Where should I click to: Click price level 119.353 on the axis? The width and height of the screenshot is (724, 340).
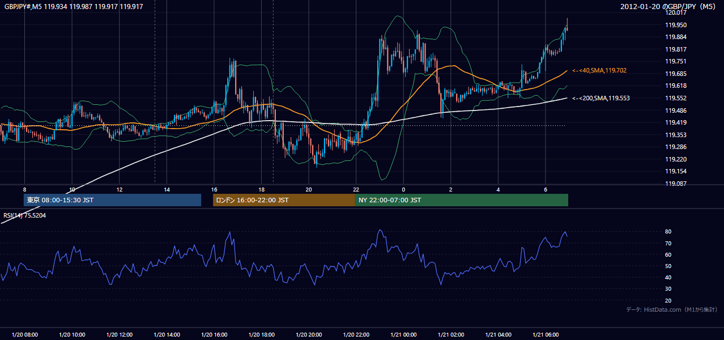tap(675, 135)
